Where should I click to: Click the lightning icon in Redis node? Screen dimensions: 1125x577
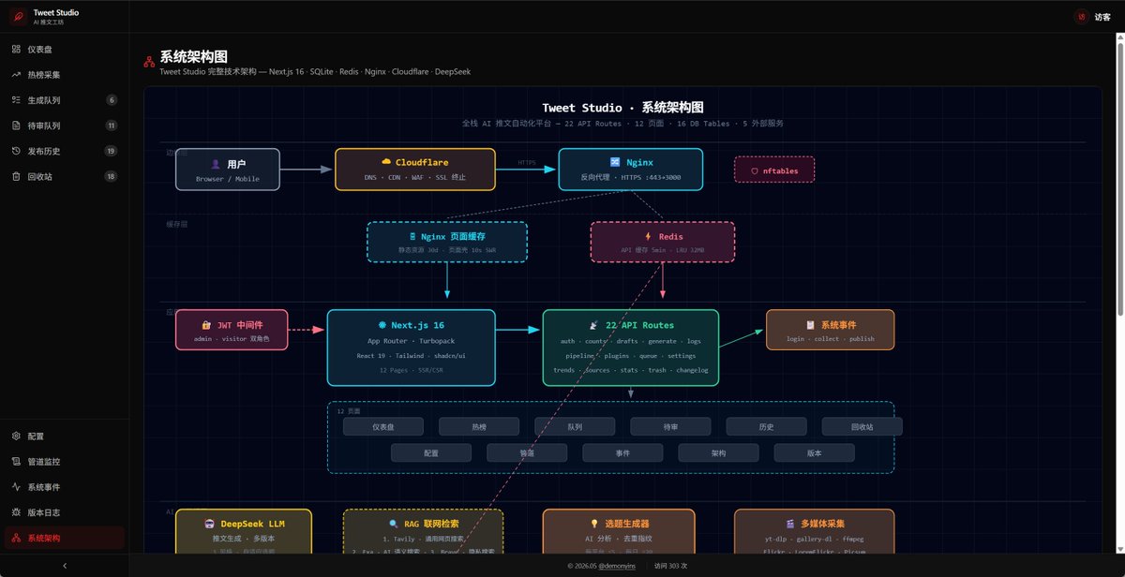click(x=648, y=237)
